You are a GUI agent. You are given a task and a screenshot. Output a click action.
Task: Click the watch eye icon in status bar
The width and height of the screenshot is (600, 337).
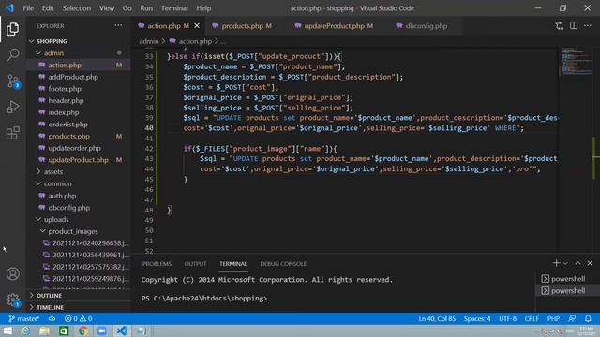(52, 318)
